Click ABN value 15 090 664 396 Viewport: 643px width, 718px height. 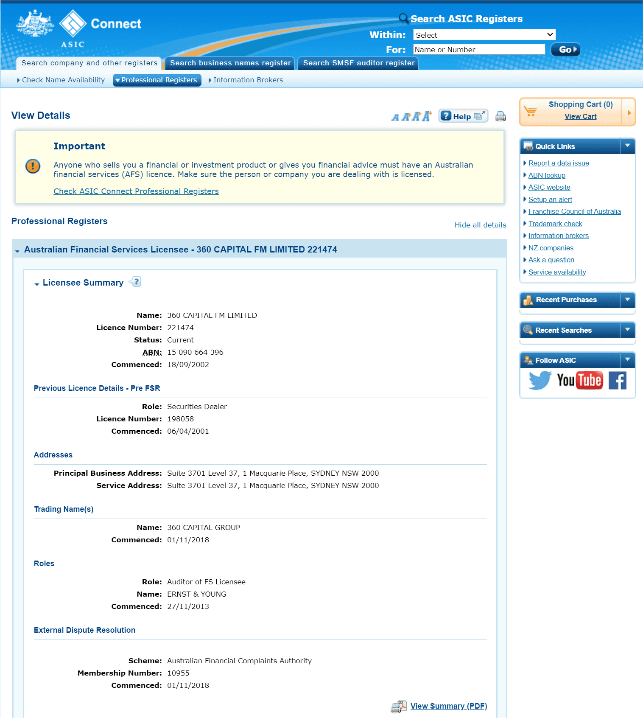coord(195,352)
